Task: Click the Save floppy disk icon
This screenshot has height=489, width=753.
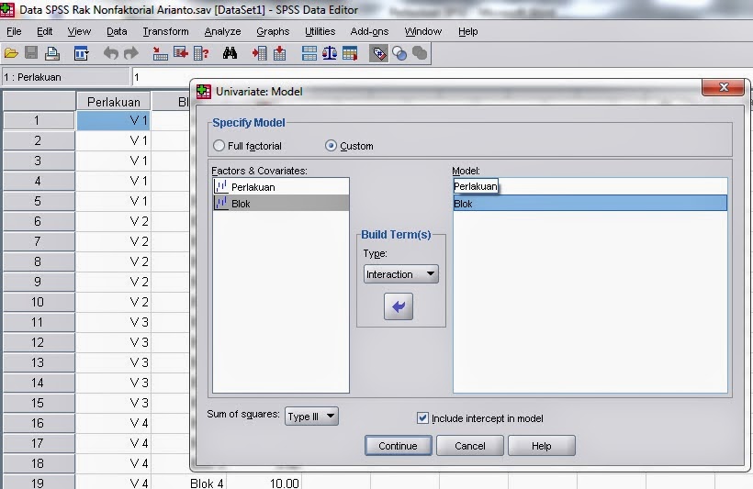Action: pyautogui.click(x=31, y=53)
